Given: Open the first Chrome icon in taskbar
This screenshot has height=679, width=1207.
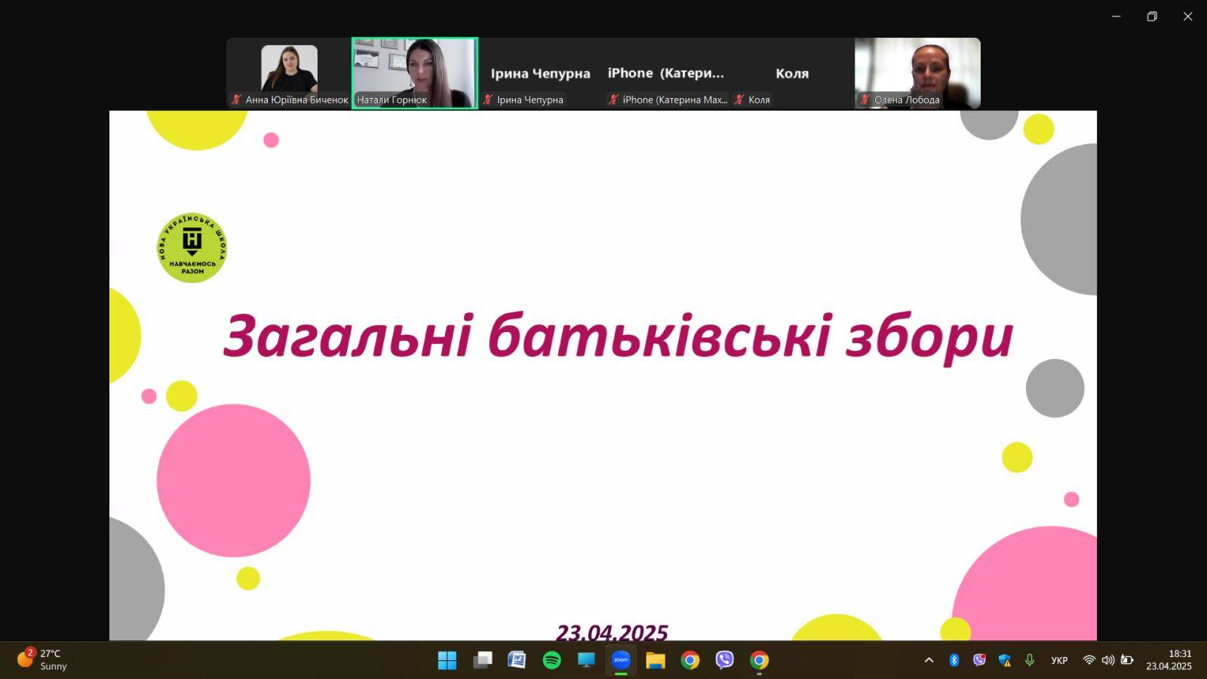Looking at the screenshot, I should pos(690,660).
